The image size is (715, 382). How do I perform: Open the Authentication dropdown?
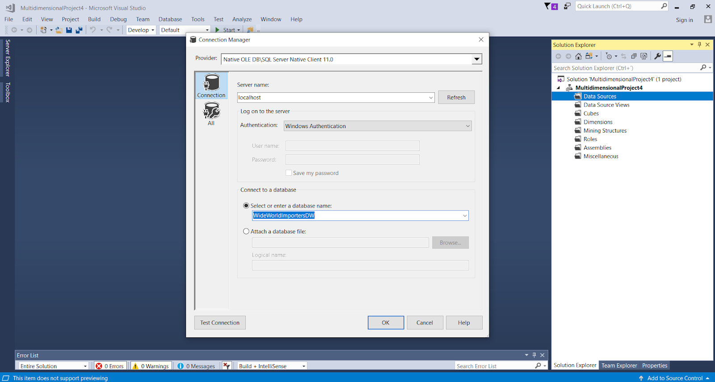[x=467, y=126]
